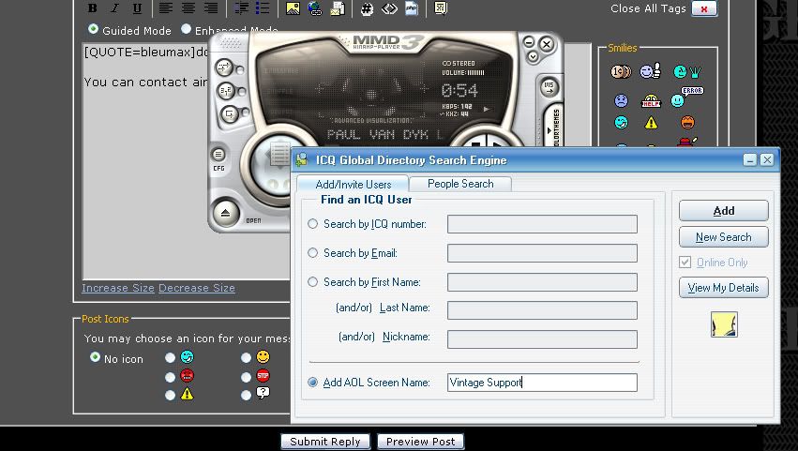Viewport: 798px width, 451px height.
Task: Insert the waving hand cyan smiley
Action: (x=687, y=72)
